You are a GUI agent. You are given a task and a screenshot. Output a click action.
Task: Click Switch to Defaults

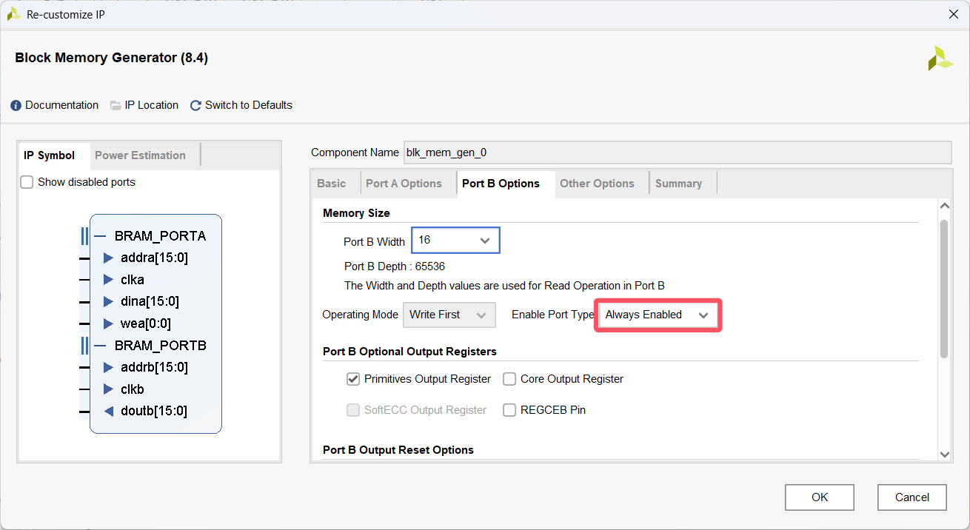[249, 105]
